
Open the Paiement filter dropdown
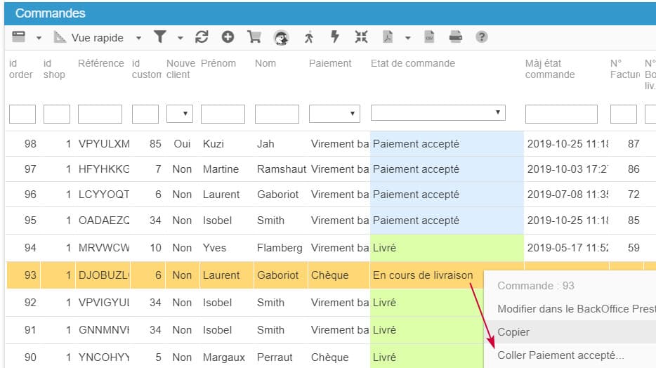click(x=334, y=114)
